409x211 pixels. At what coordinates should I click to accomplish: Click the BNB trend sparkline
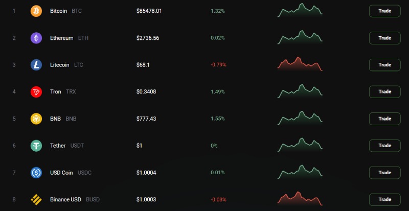(x=300, y=118)
